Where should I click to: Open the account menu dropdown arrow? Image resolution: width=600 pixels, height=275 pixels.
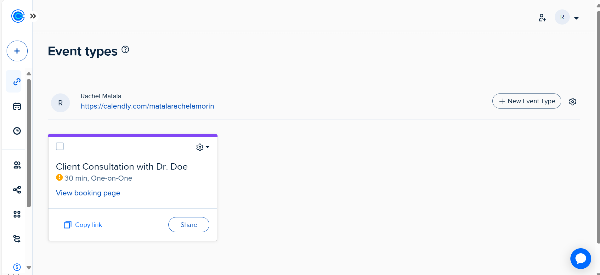pyautogui.click(x=576, y=18)
